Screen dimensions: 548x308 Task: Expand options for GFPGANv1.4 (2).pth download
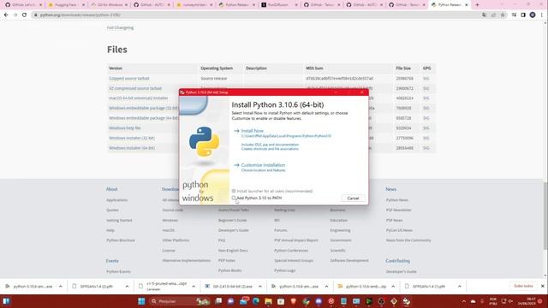(x=127, y=287)
